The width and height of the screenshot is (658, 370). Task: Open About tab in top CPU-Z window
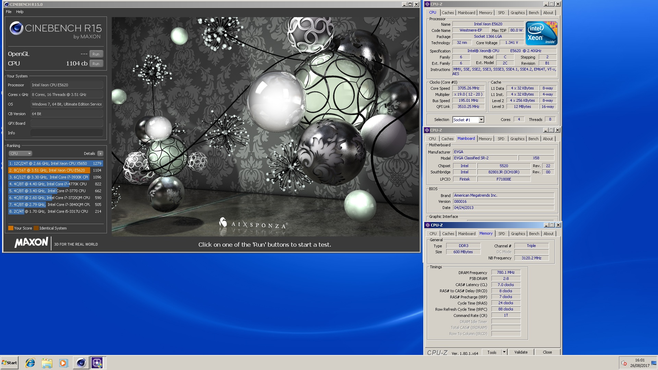pyautogui.click(x=548, y=13)
